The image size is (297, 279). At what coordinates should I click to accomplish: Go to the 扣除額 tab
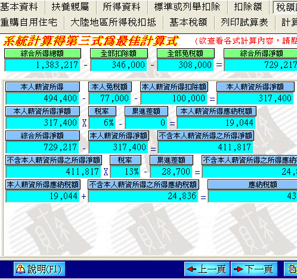click(x=248, y=7)
